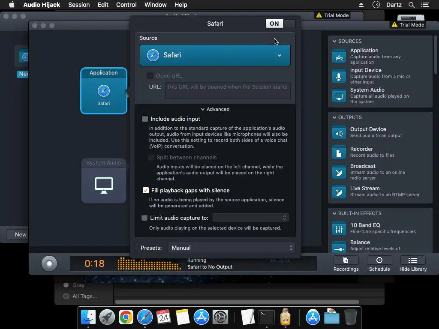Tick Split between channels checkbox
This screenshot has height=329, width=439.
(151, 158)
